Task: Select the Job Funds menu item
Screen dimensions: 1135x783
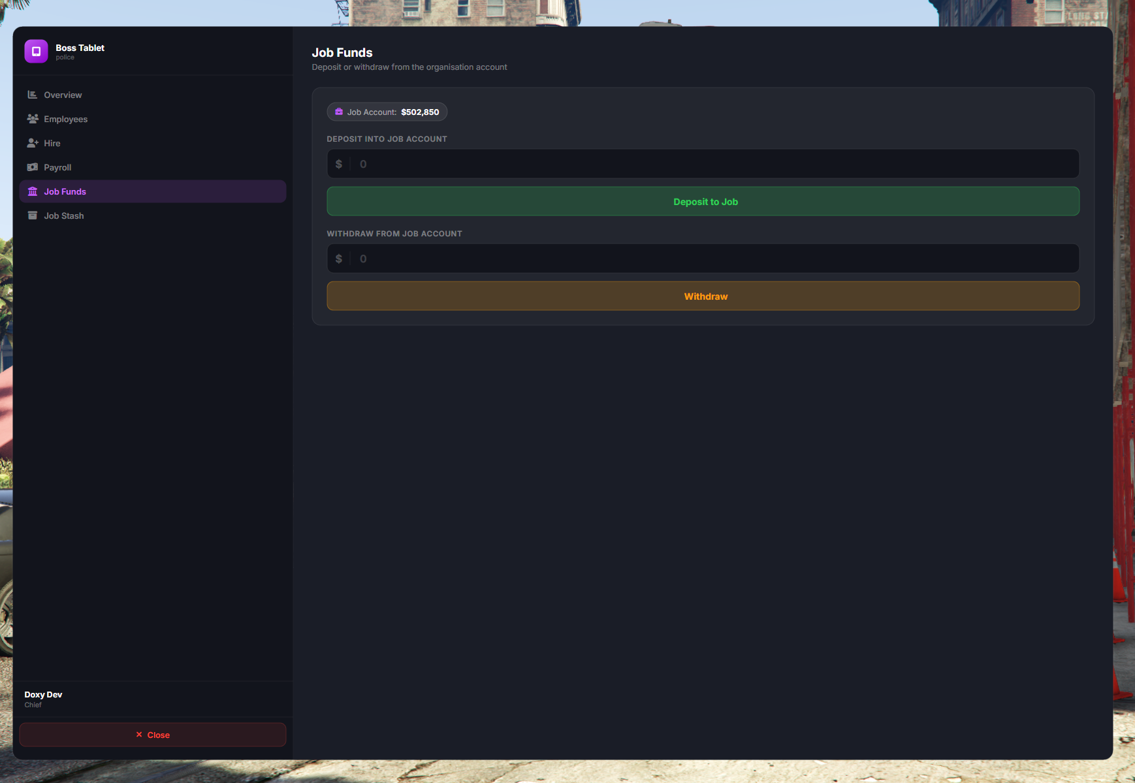Action: click(x=153, y=191)
